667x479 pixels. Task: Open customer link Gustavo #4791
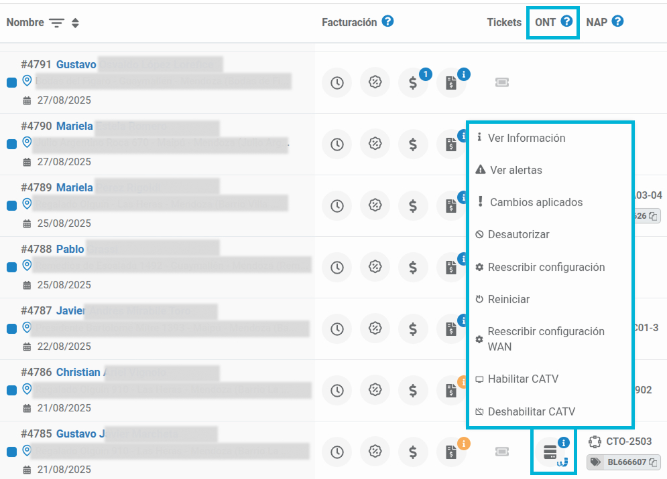pyautogui.click(x=76, y=64)
